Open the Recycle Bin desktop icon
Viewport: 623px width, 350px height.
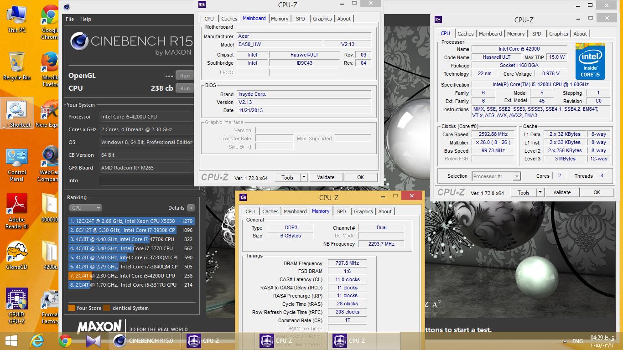pos(17,66)
